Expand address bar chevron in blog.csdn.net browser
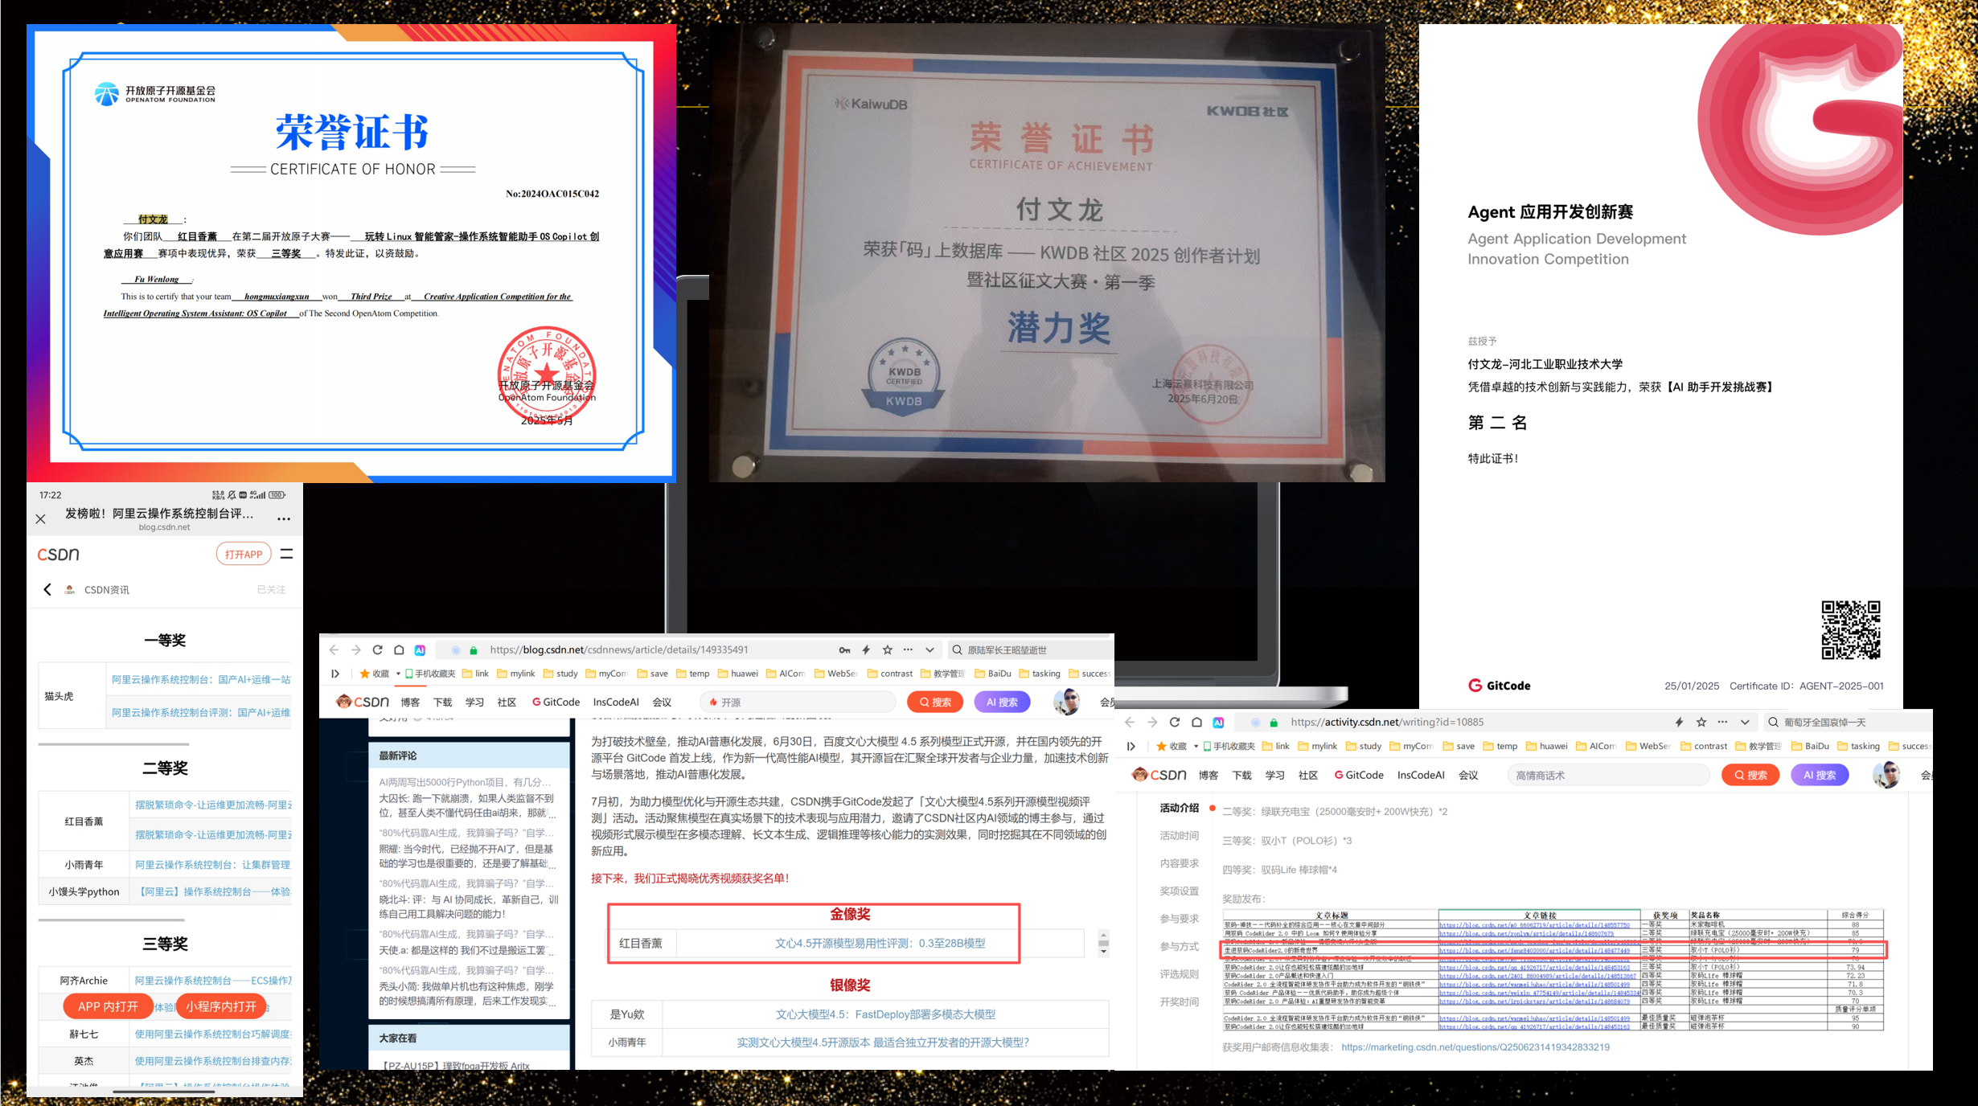The image size is (1978, 1106). [930, 650]
